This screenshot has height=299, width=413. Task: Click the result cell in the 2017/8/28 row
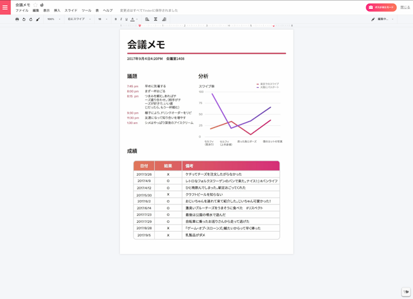coord(168,229)
